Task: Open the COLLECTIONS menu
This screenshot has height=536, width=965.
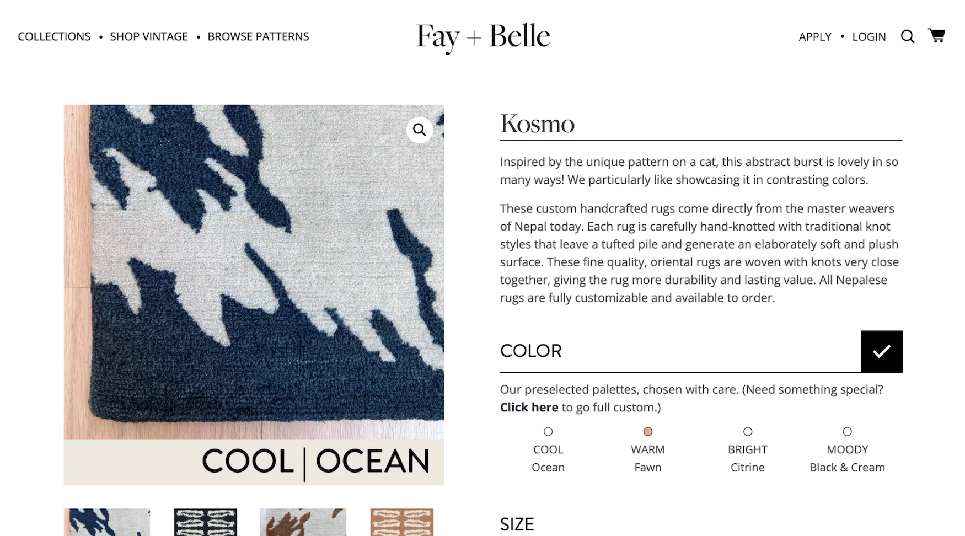Action: click(x=54, y=36)
